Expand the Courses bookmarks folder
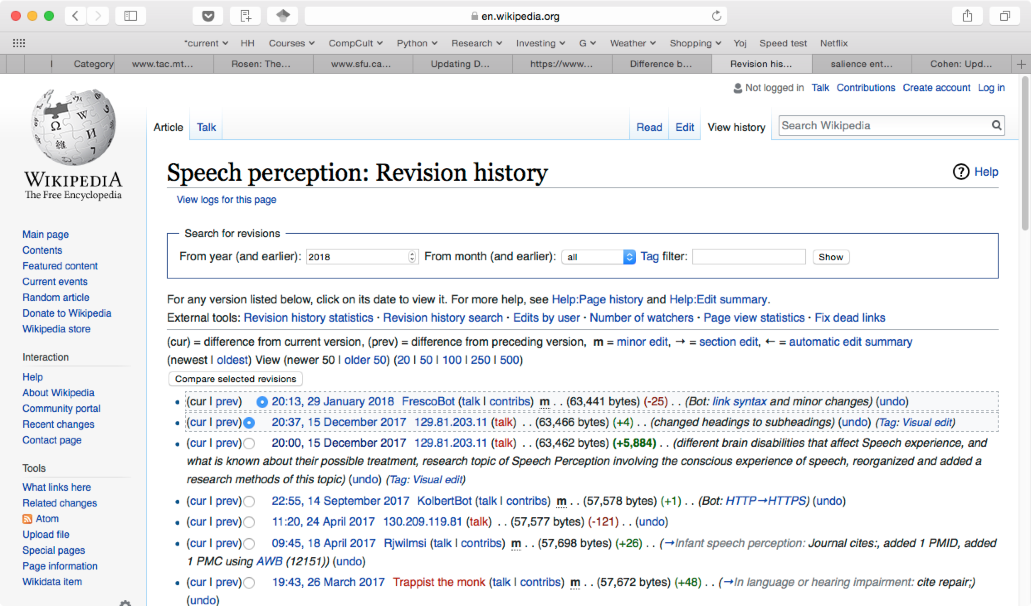The height and width of the screenshot is (606, 1031). (291, 43)
